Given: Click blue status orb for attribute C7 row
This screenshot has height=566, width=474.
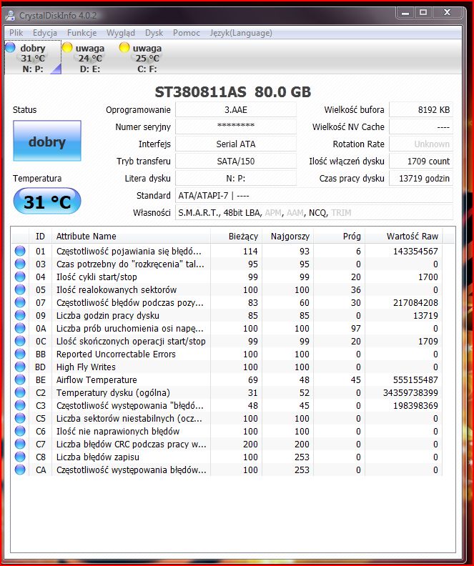Looking at the screenshot, I should point(20,444).
